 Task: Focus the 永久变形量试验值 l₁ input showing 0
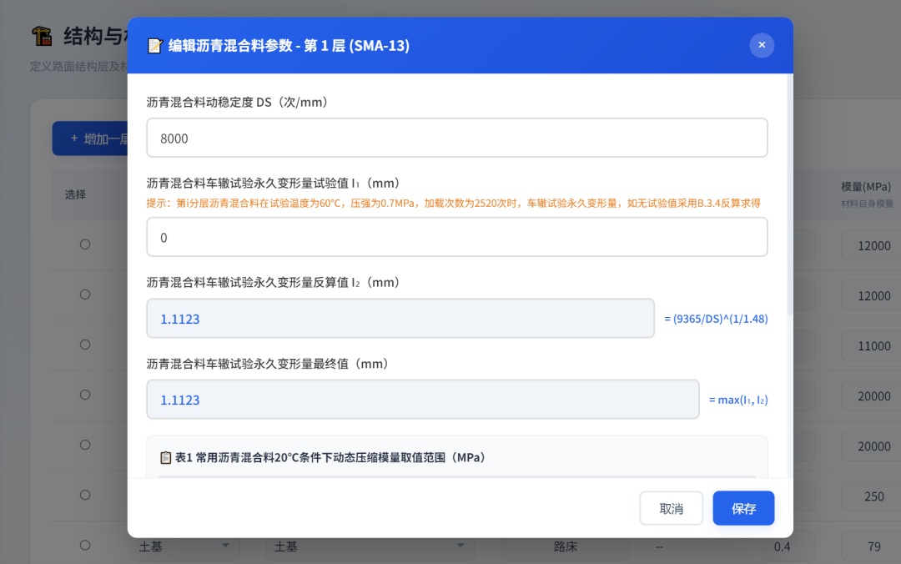click(x=457, y=237)
